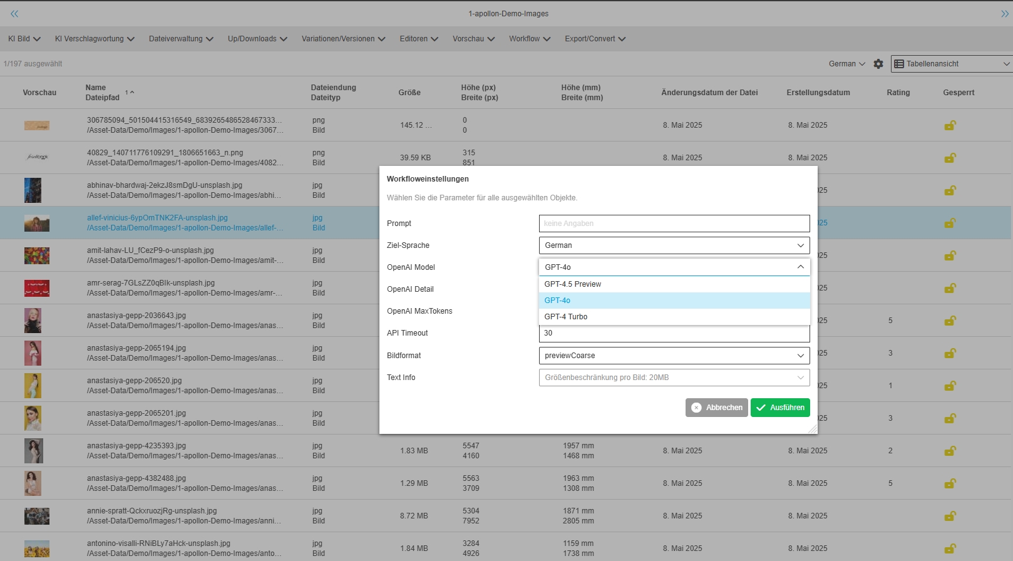Expand right panel with double-chevron icon
The image size is (1013, 561).
[x=1005, y=14]
